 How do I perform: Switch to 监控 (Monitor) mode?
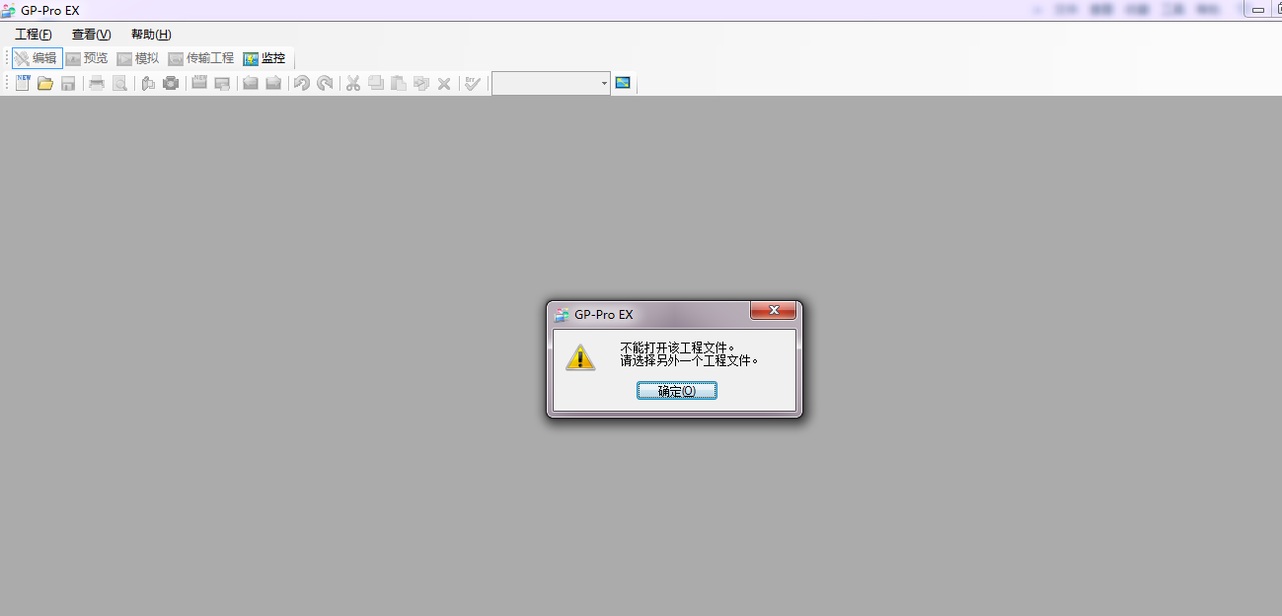[264, 58]
